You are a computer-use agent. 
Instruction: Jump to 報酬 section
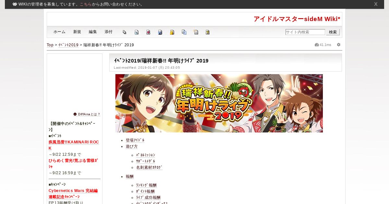click(x=130, y=176)
